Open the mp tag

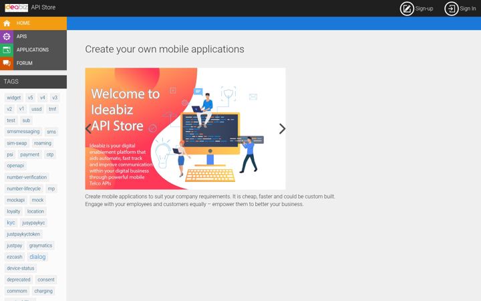(51, 189)
